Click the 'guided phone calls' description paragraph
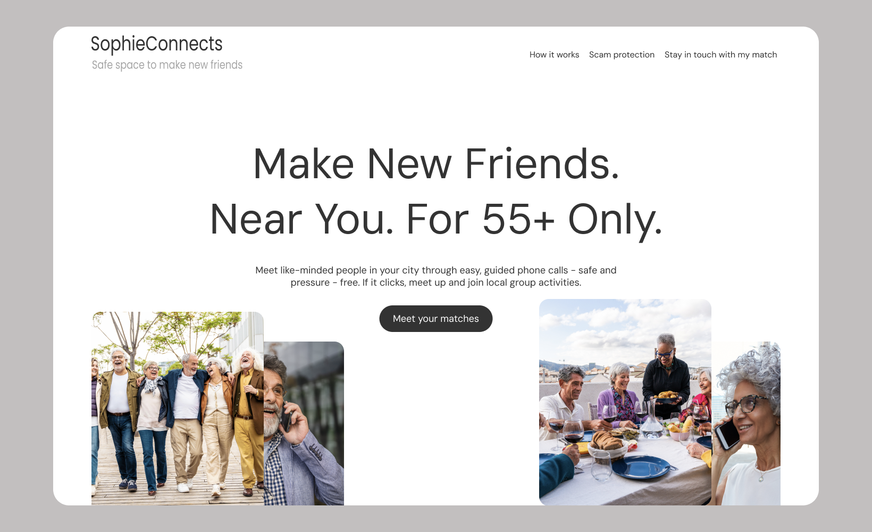The image size is (872, 532). pos(436,276)
